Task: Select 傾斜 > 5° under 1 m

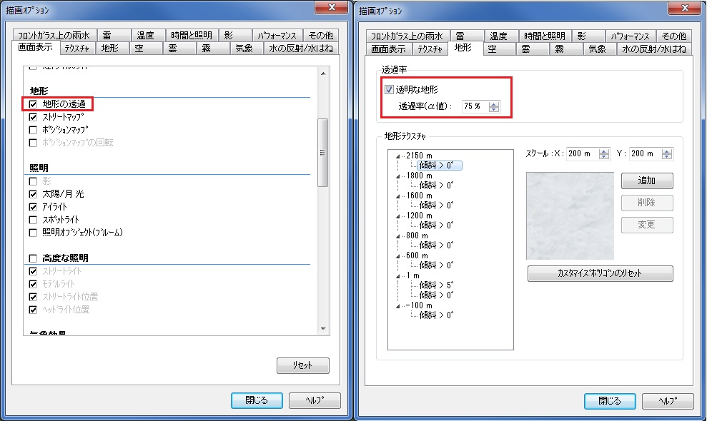Action: (437, 285)
